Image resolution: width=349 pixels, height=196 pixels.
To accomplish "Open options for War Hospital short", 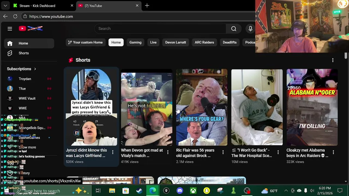I will (x=278, y=152).
